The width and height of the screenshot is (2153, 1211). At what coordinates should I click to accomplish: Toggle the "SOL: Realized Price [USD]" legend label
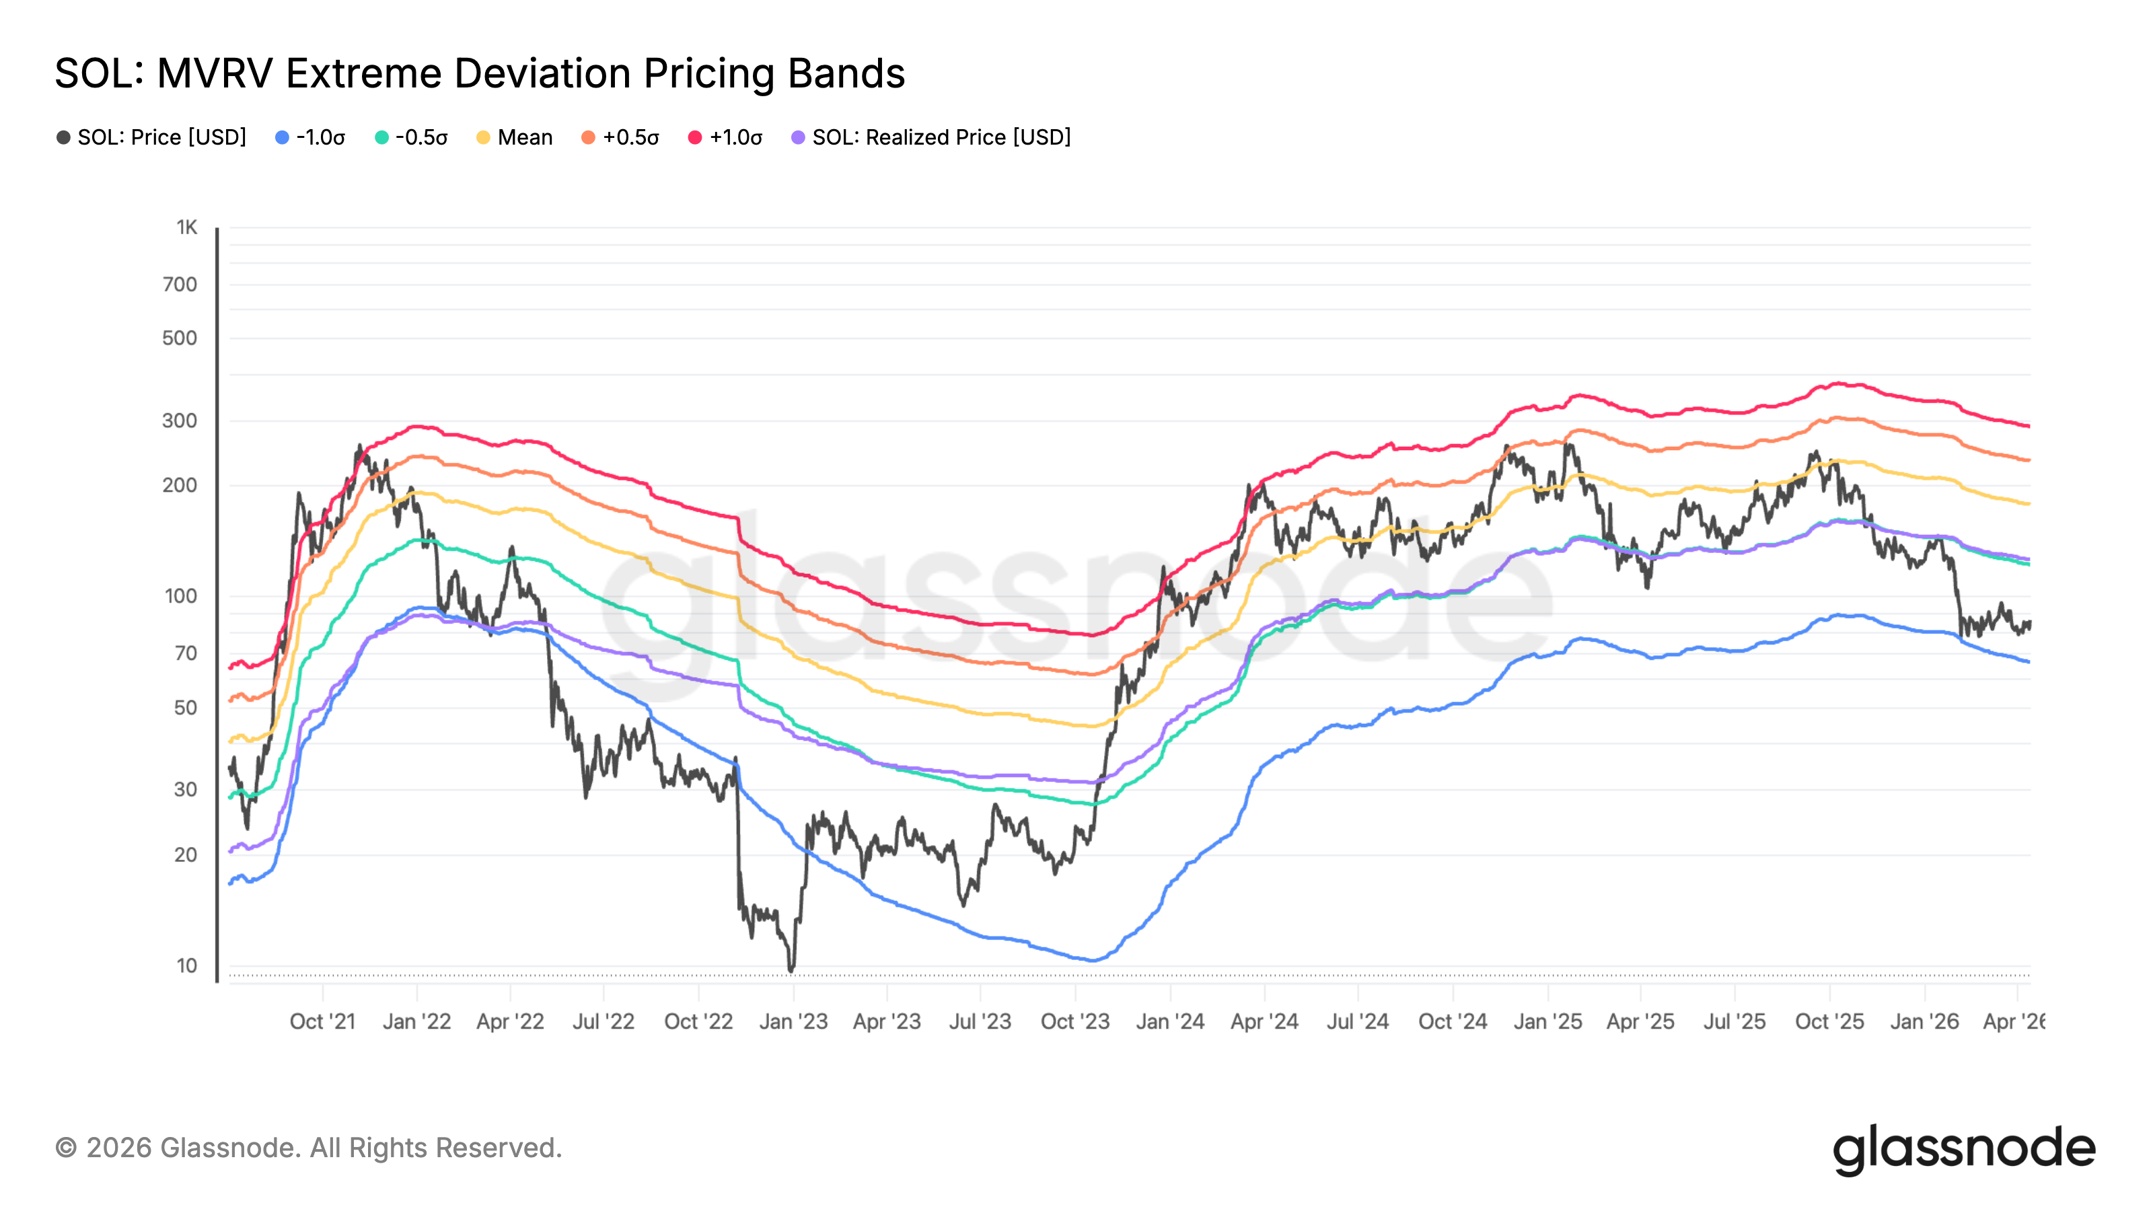[x=941, y=137]
